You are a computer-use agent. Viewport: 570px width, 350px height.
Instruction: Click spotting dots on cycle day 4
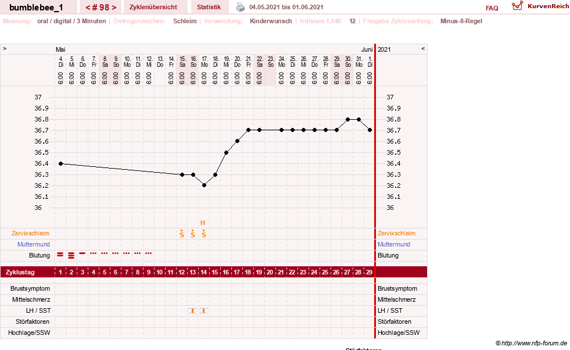[94, 253]
